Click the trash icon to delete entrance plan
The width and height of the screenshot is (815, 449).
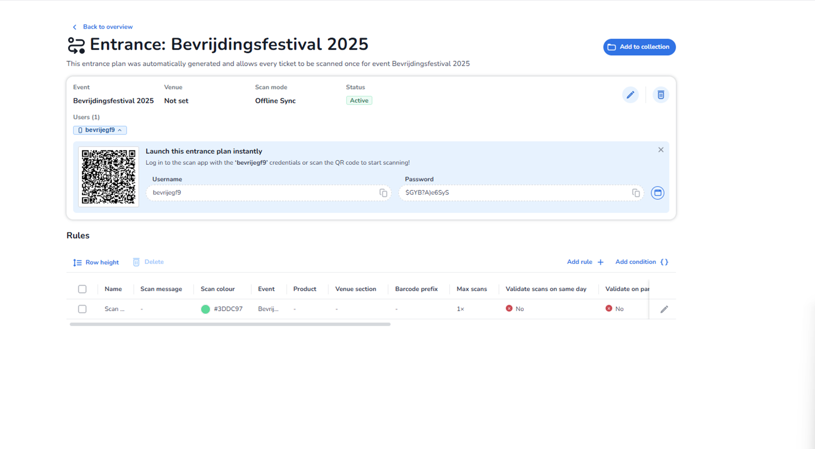tap(661, 95)
